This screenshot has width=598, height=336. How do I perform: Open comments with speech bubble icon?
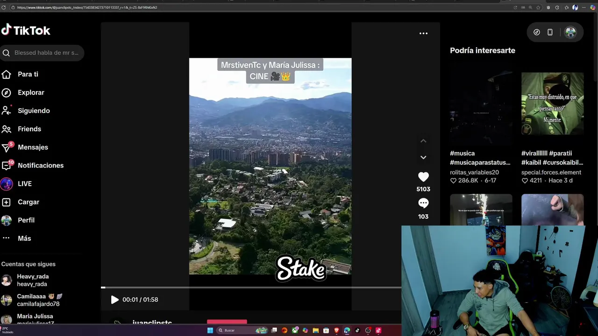click(423, 203)
